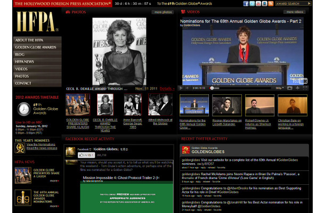The height and width of the screenshot is (213, 325).
Task: Click Golden Globes Facebook page avatar
Action: (71, 152)
